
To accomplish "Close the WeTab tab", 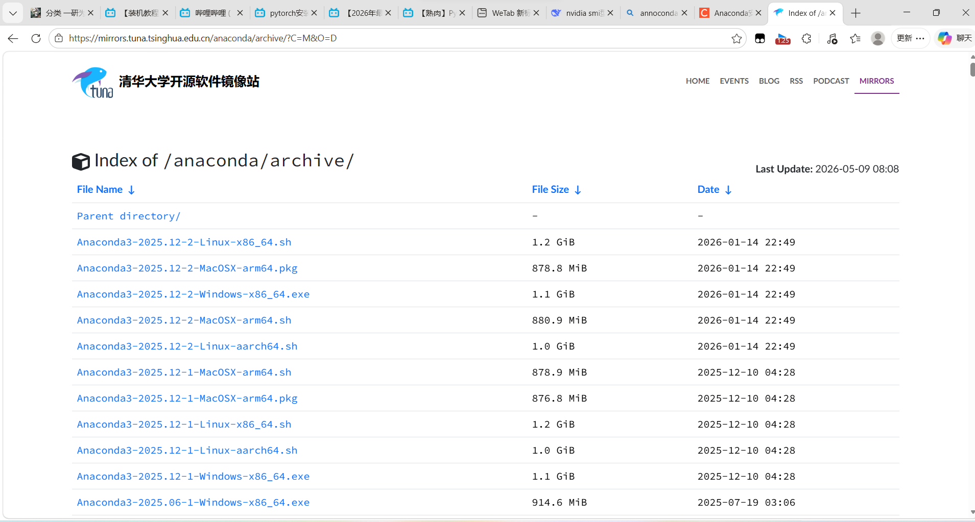I will click(x=536, y=13).
